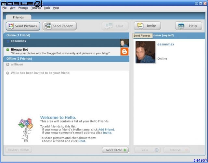This screenshot has width=208, height=163.
Task: Click the Send Pictures button
Action: (x=23, y=26)
